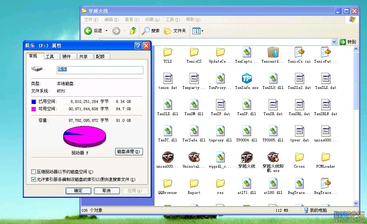Select the TenSLU.dll file icon

point(273,78)
